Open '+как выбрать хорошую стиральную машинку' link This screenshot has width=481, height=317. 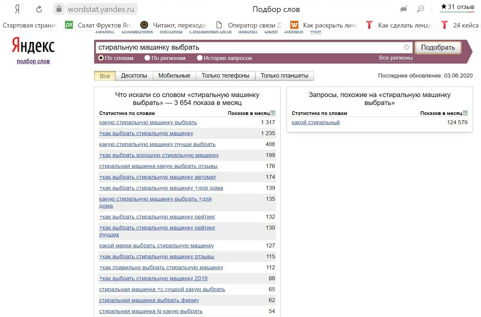(x=159, y=155)
